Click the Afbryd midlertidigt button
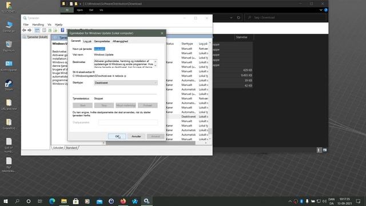Image resolution: width=366 pixels, height=206 pixels. [x=126, y=105]
